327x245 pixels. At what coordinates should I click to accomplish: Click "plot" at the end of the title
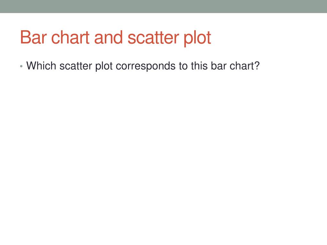click(x=197, y=38)
